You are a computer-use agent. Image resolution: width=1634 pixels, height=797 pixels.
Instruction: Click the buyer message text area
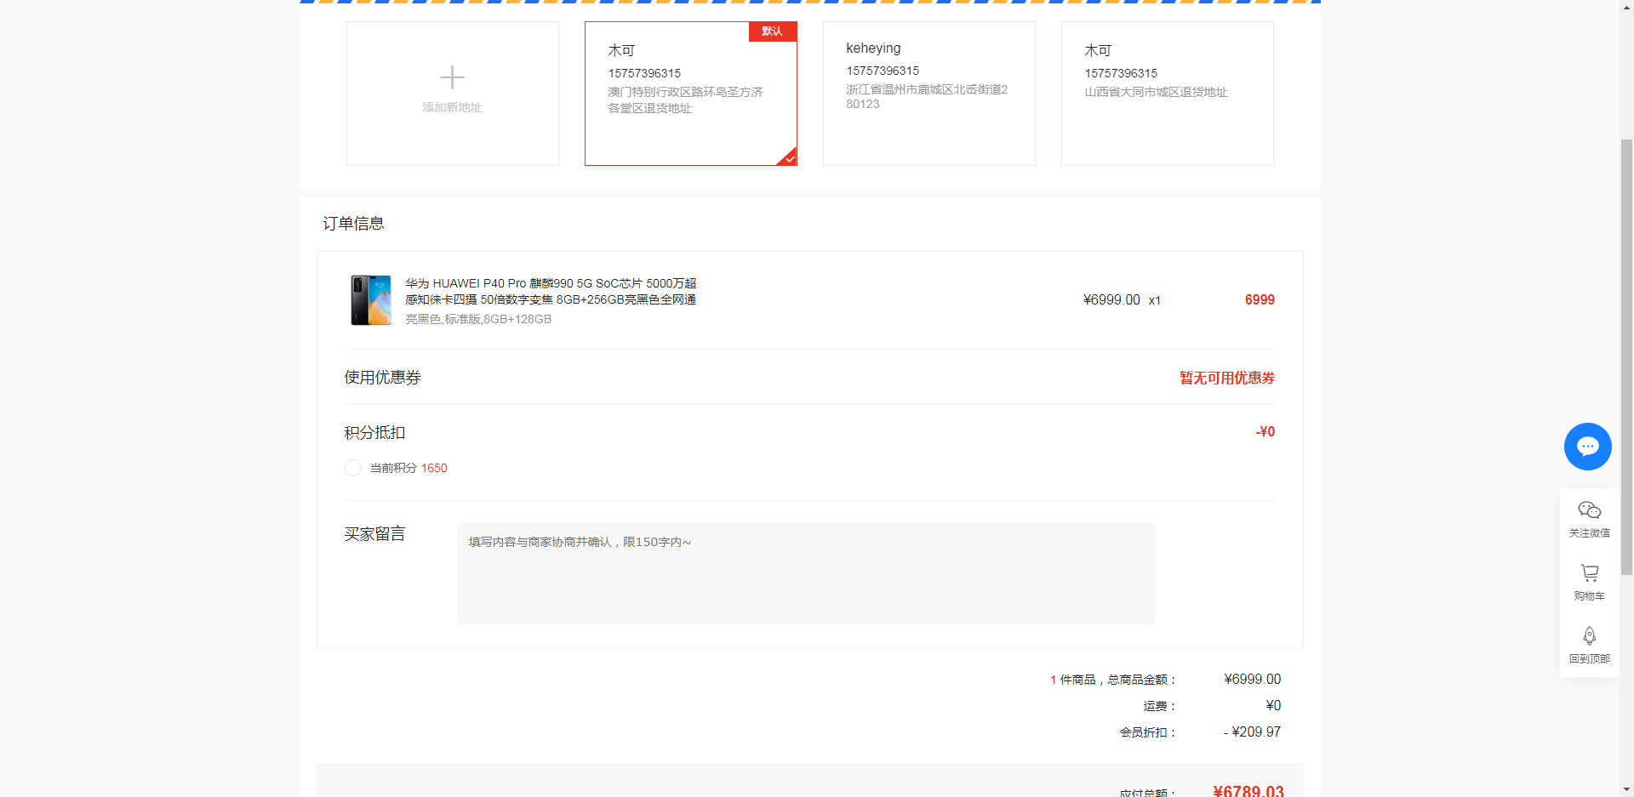(x=805, y=574)
